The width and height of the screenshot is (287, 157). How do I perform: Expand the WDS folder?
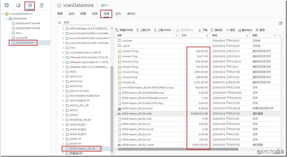click(63, 72)
